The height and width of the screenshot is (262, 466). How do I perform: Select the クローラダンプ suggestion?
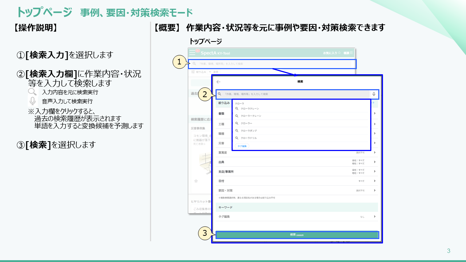coord(249,131)
